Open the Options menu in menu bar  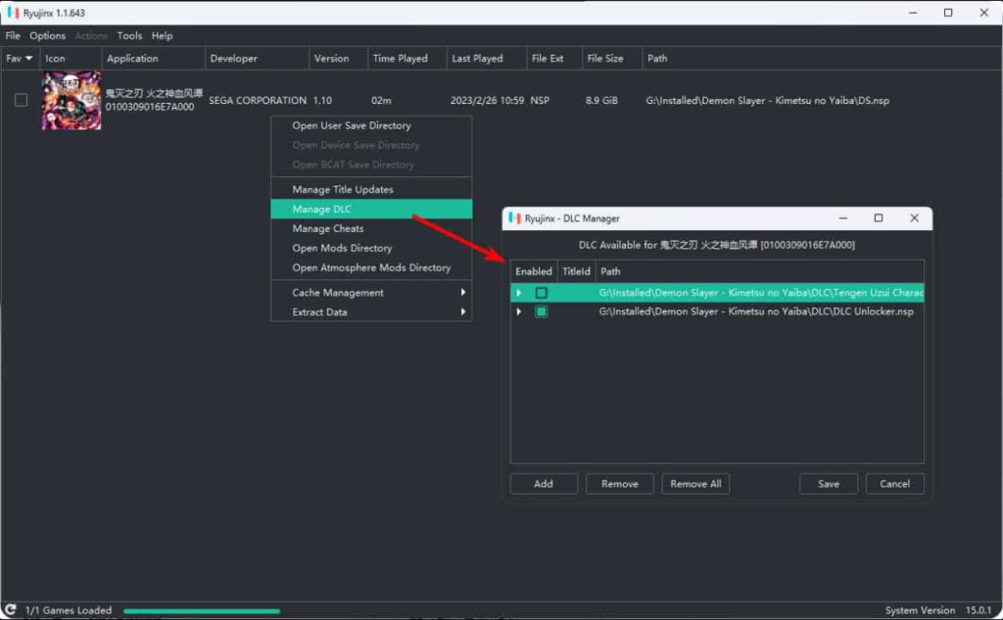[47, 36]
